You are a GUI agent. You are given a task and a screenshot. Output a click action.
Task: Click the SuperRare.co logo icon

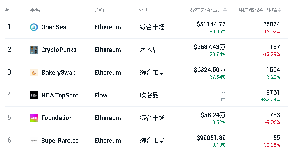tap(34, 141)
